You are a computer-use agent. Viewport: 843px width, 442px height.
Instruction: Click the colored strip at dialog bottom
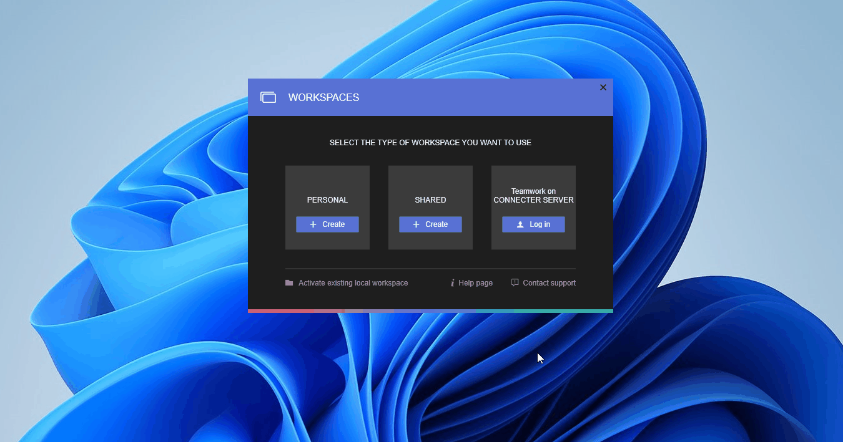coord(430,310)
